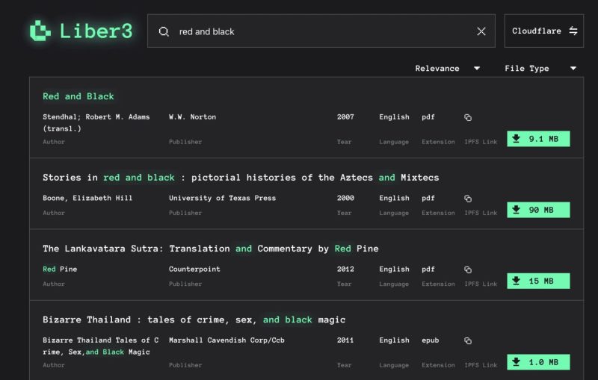Expand the File Type filter dropdown

coord(540,69)
